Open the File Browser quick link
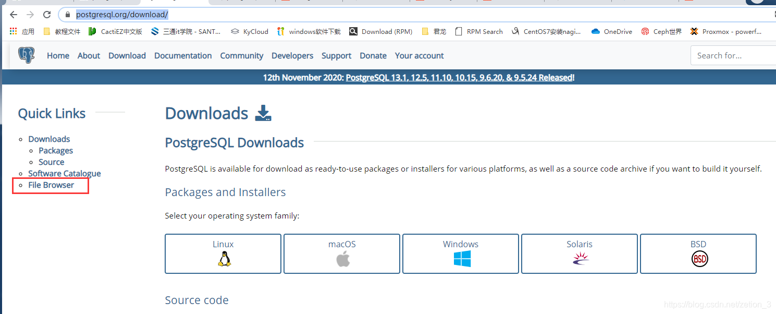 coord(51,185)
